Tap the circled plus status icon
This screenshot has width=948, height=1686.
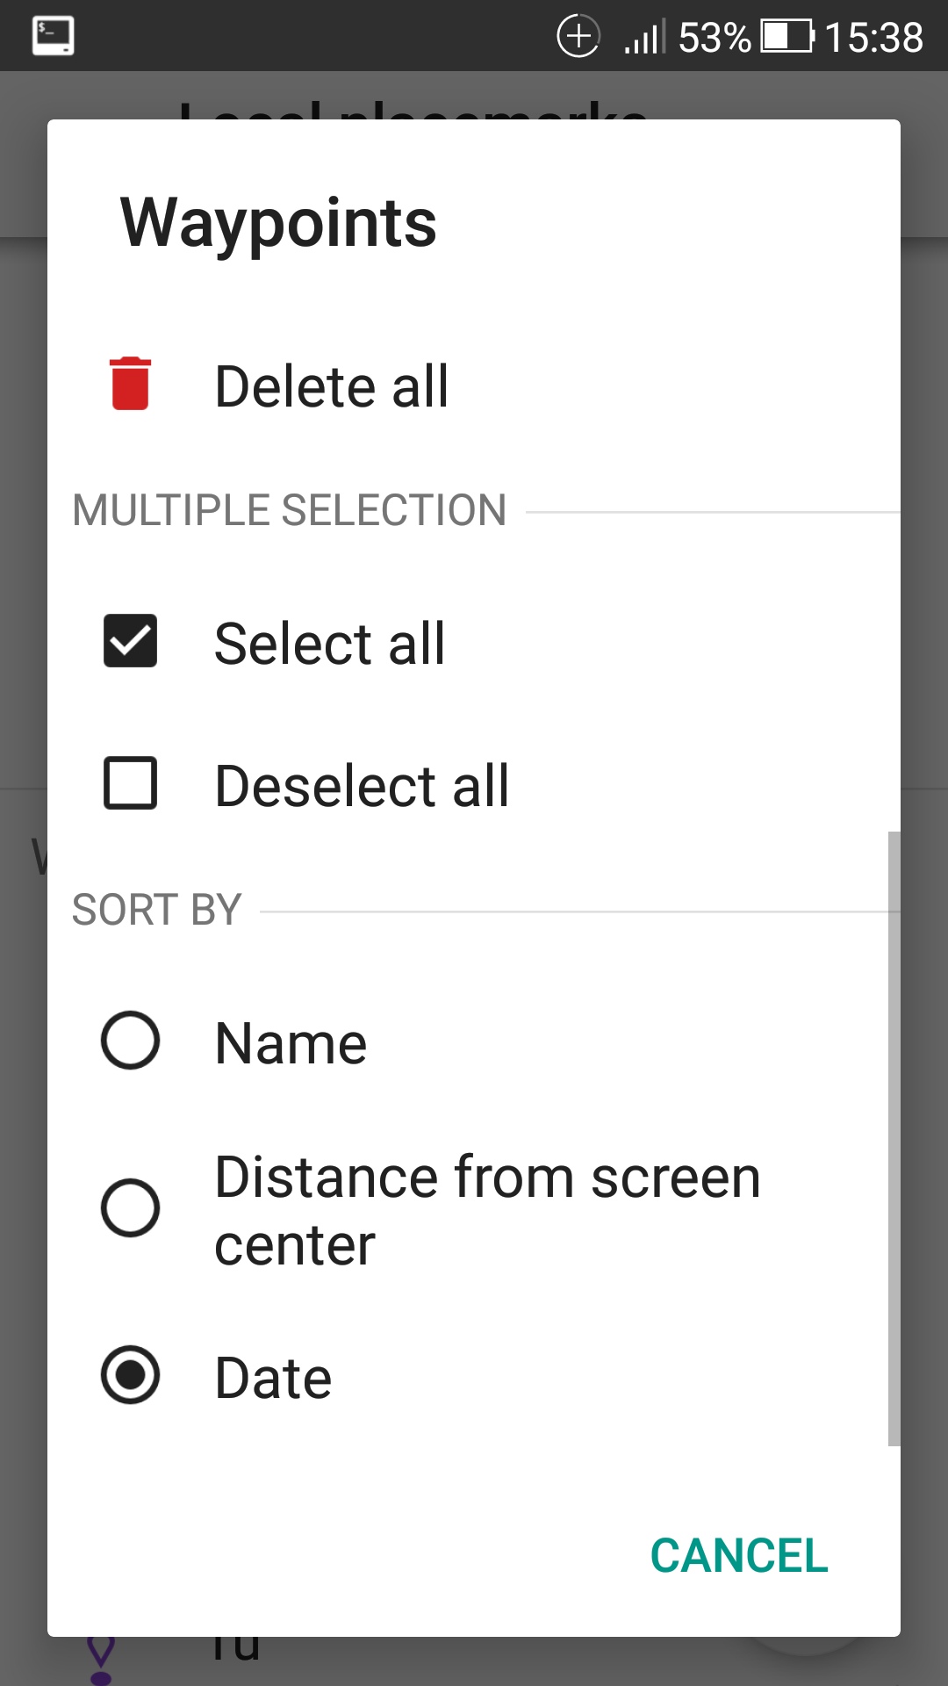[578, 36]
